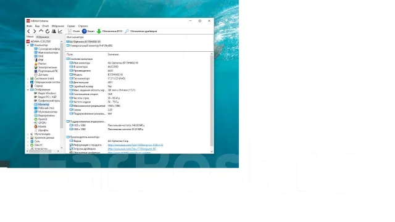
Task: Go back with the left arrow toolbar button
Action: [28, 31]
